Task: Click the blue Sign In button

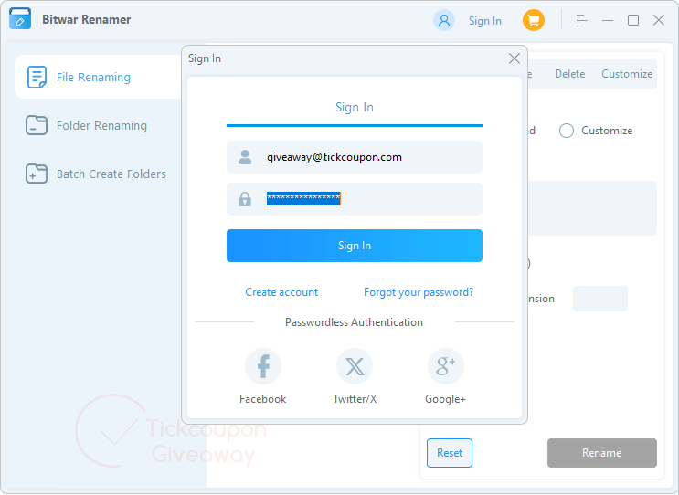Action: [x=355, y=246]
